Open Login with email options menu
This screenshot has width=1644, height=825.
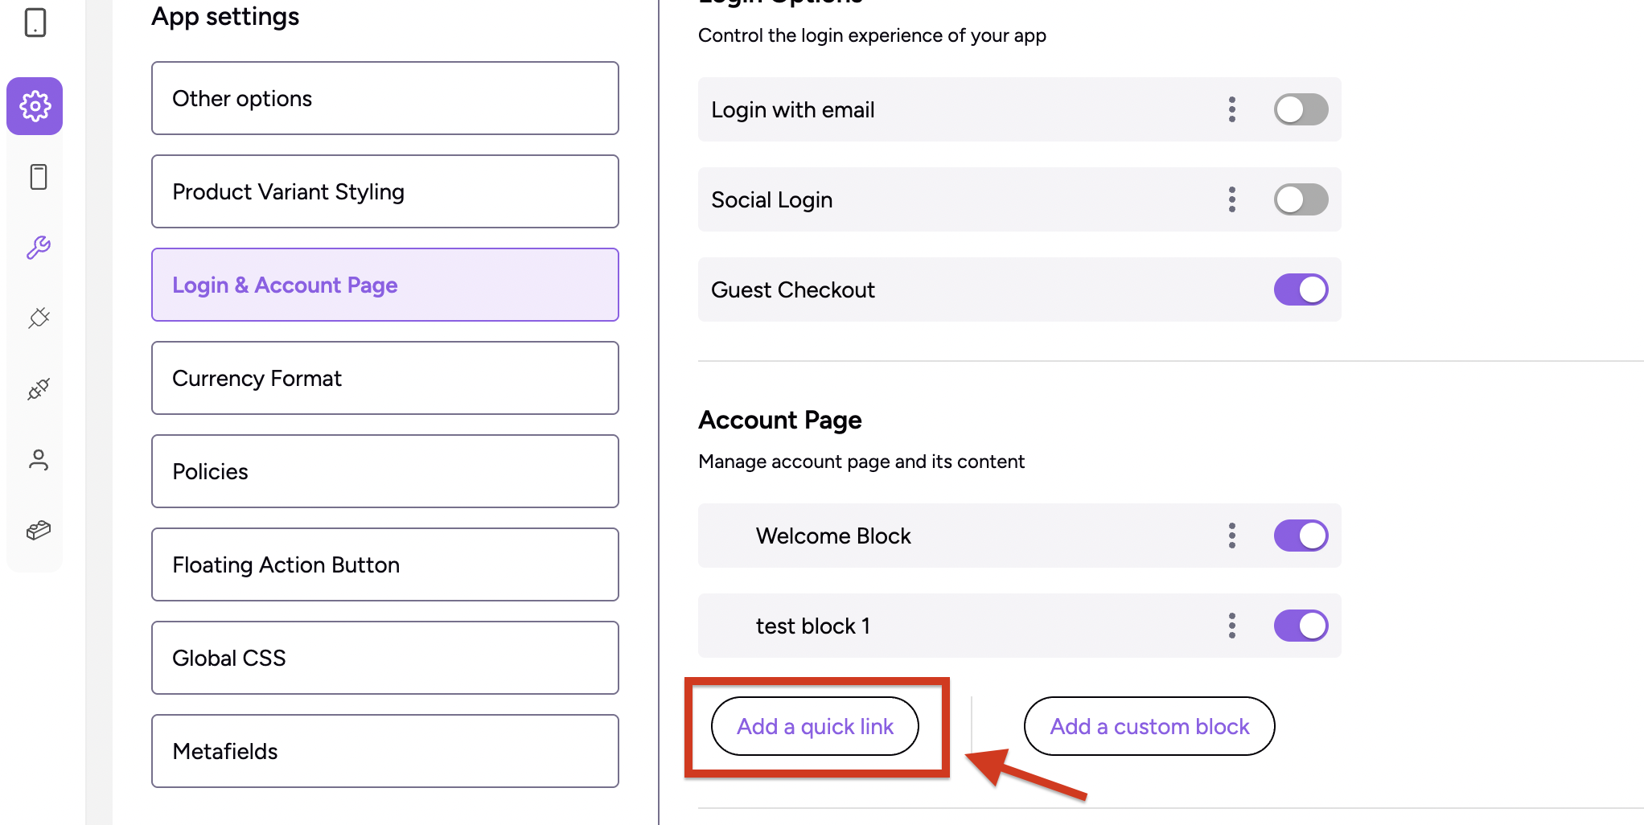[x=1231, y=109]
